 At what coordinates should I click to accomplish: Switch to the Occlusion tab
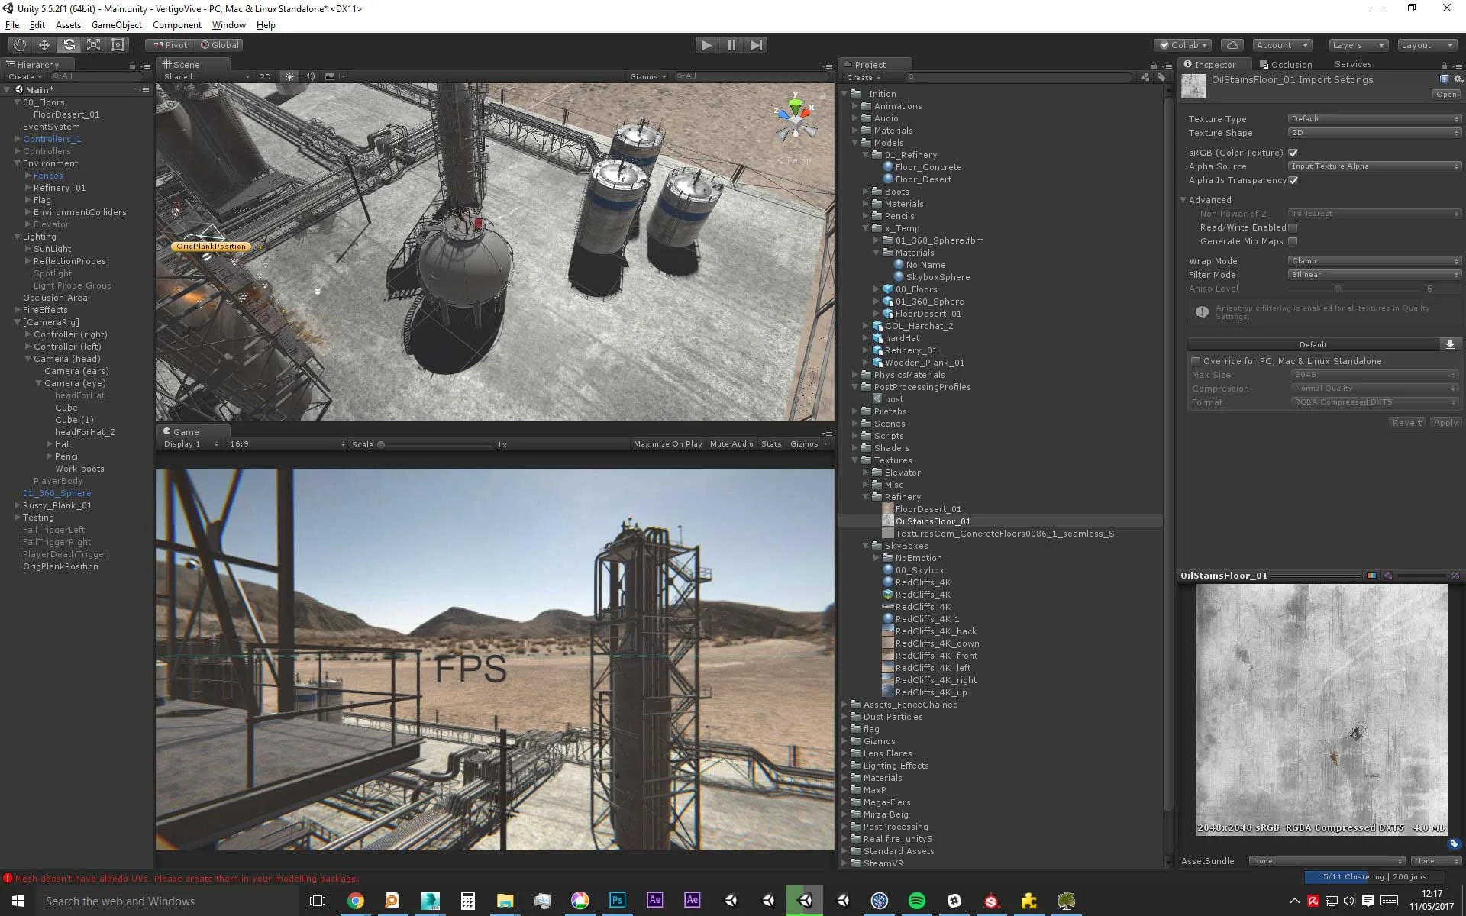[x=1286, y=65]
